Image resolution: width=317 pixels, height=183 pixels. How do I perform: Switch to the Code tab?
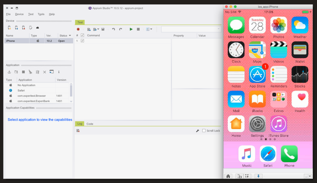point(90,124)
